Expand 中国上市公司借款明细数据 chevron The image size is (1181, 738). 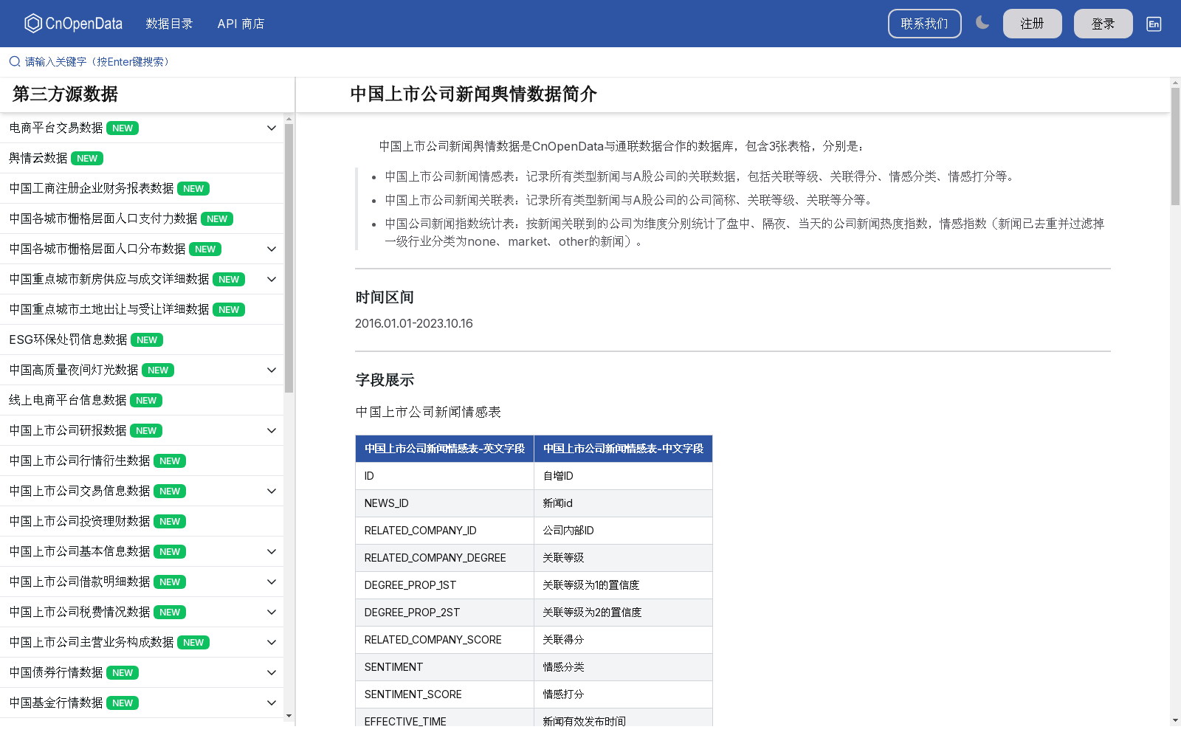[271, 582]
